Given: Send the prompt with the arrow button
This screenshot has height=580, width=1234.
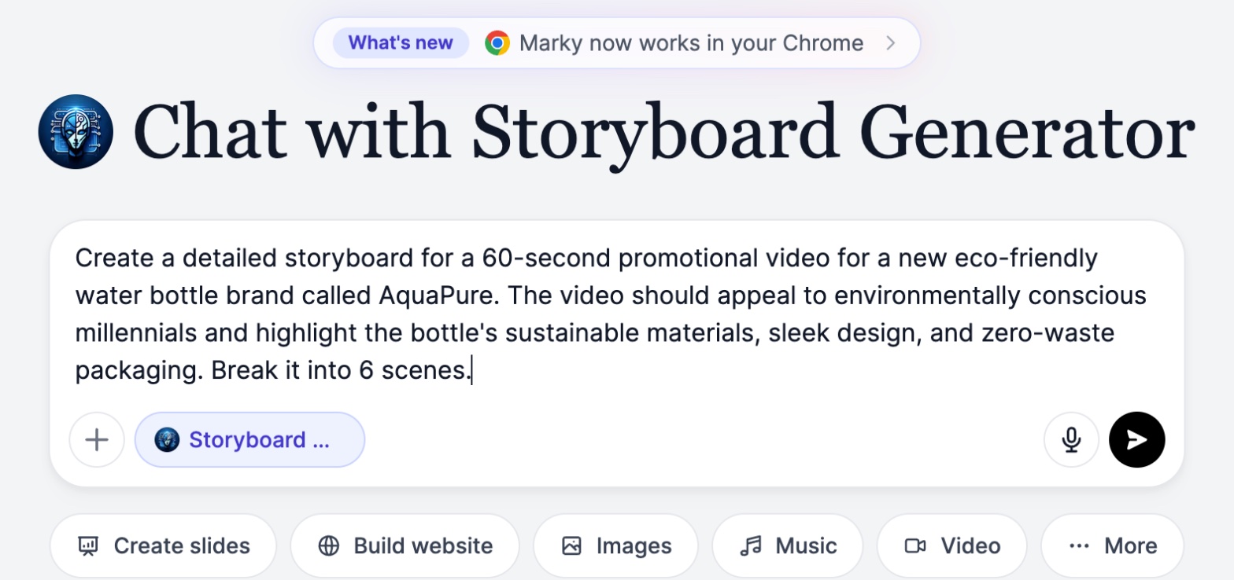Looking at the screenshot, I should 1136,440.
